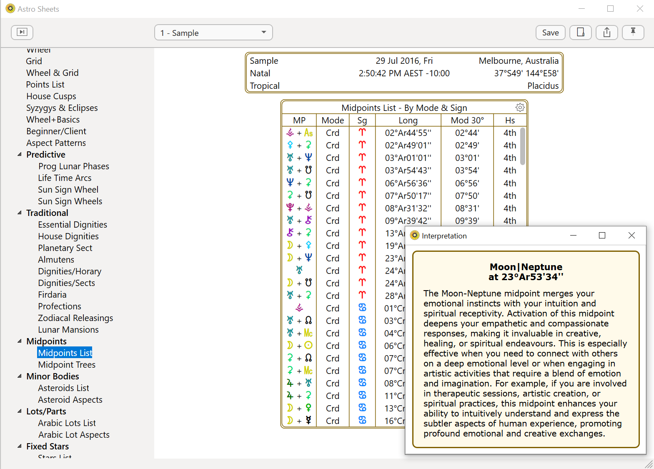Open Sun Sign Wheels sheet
The image size is (654, 469).
click(70, 201)
